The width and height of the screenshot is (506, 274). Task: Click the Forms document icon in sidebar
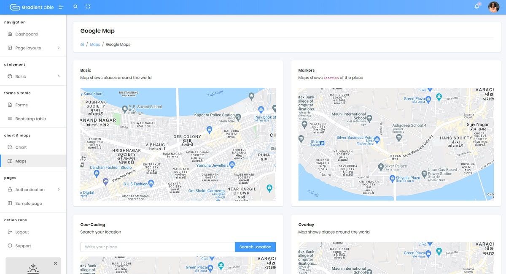click(x=10, y=105)
